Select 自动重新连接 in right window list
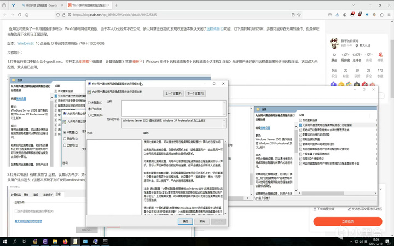 (x=310, y=120)
